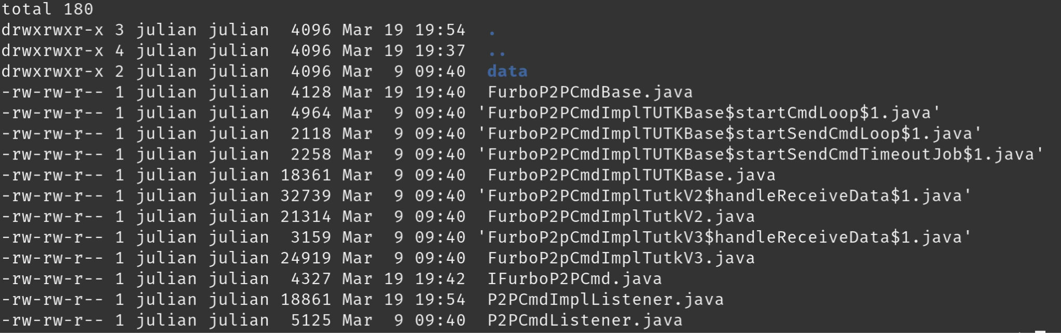Click the FurboP2PCmdImplTUTKBase.java filename
The image size is (1061, 333).
tap(632, 175)
